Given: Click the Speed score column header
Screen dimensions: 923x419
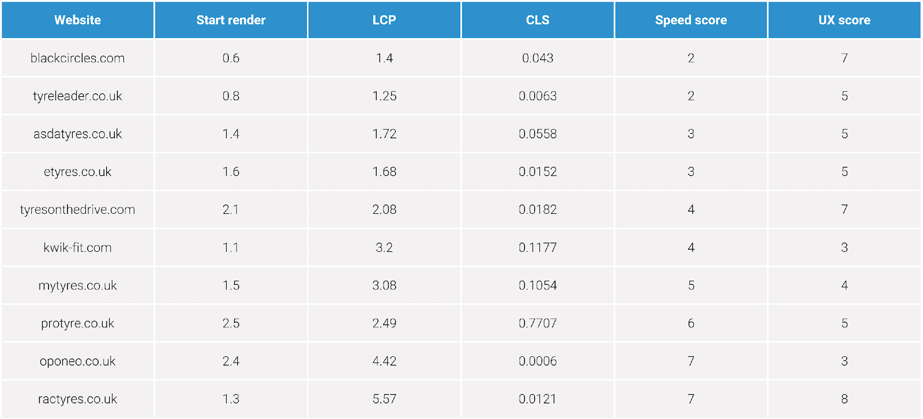Looking at the screenshot, I should point(691,20).
